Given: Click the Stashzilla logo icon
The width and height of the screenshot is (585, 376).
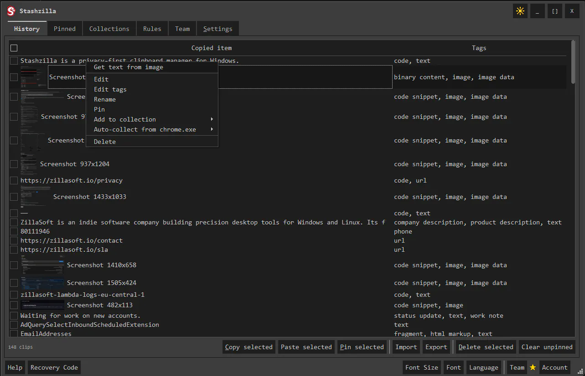Looking at the screenshot, I should [11, 11].
